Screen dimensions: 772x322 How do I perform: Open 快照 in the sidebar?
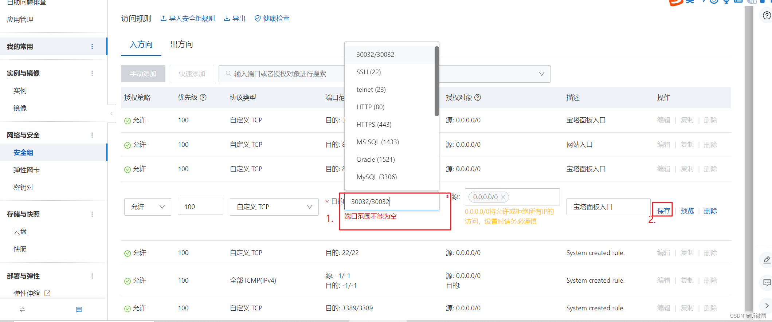click(x=20, y=249)
